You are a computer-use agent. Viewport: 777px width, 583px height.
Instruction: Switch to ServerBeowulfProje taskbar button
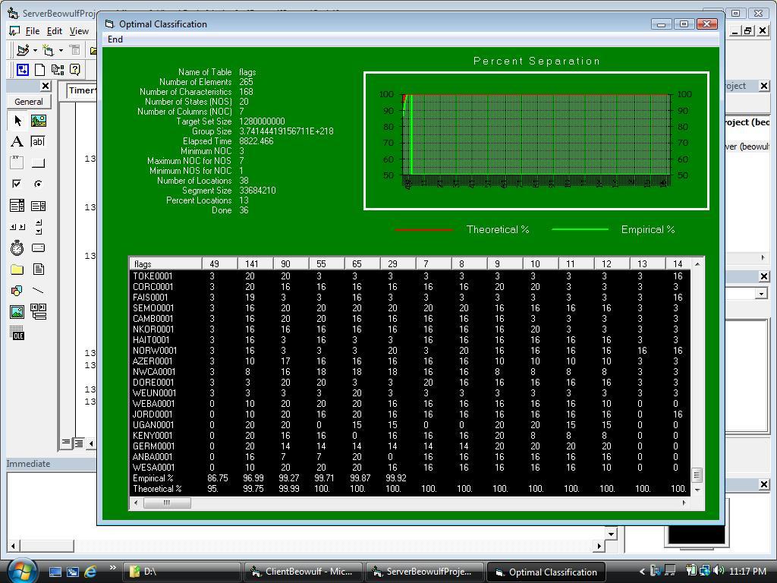pos(424,572)
